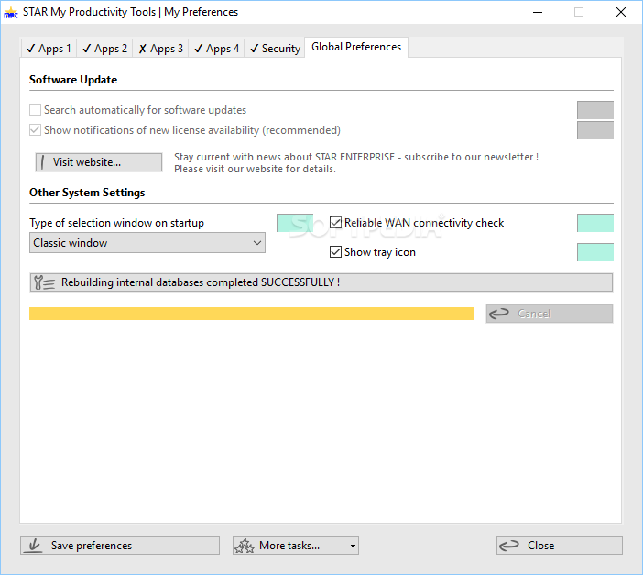Image resolution: width=643 pixels, height=575 pixels.
Task: Click the newsletter subscription notice text
Action: [x=356, y=163]
